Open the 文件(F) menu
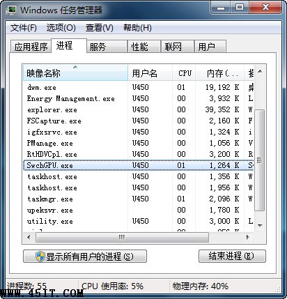Image resolution: width=287 pixels, height=299 pixels. pyautogui.click(x=24, y=28)
